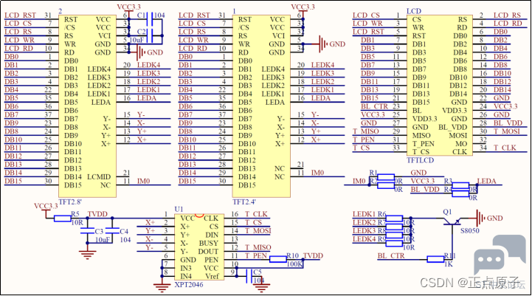This screenshot has height=296, width=532.
Task: Click the 10uF value text below C3
Action: [103, 240]
